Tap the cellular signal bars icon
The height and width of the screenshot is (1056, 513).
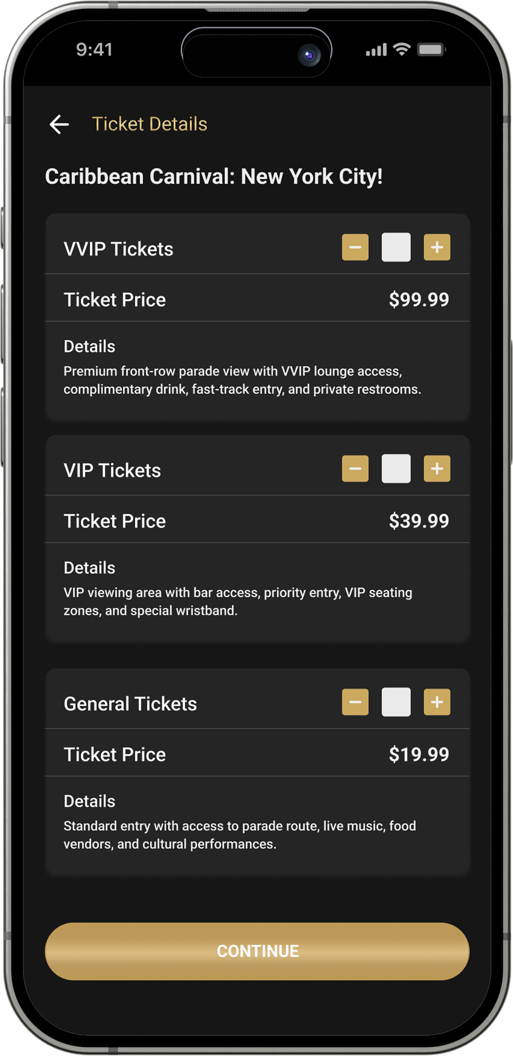(376, 50)
